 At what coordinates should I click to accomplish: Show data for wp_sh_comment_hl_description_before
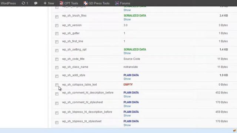tap(127, 96)
